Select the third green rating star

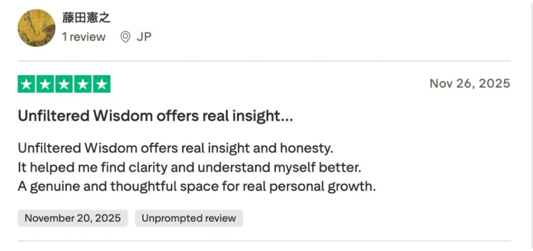pyautogui.click(x=65, y=84)
